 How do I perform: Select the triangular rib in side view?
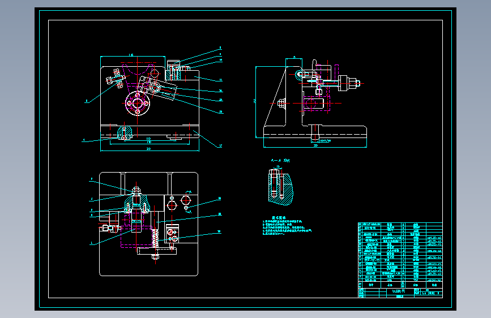[x=275, y=97]
